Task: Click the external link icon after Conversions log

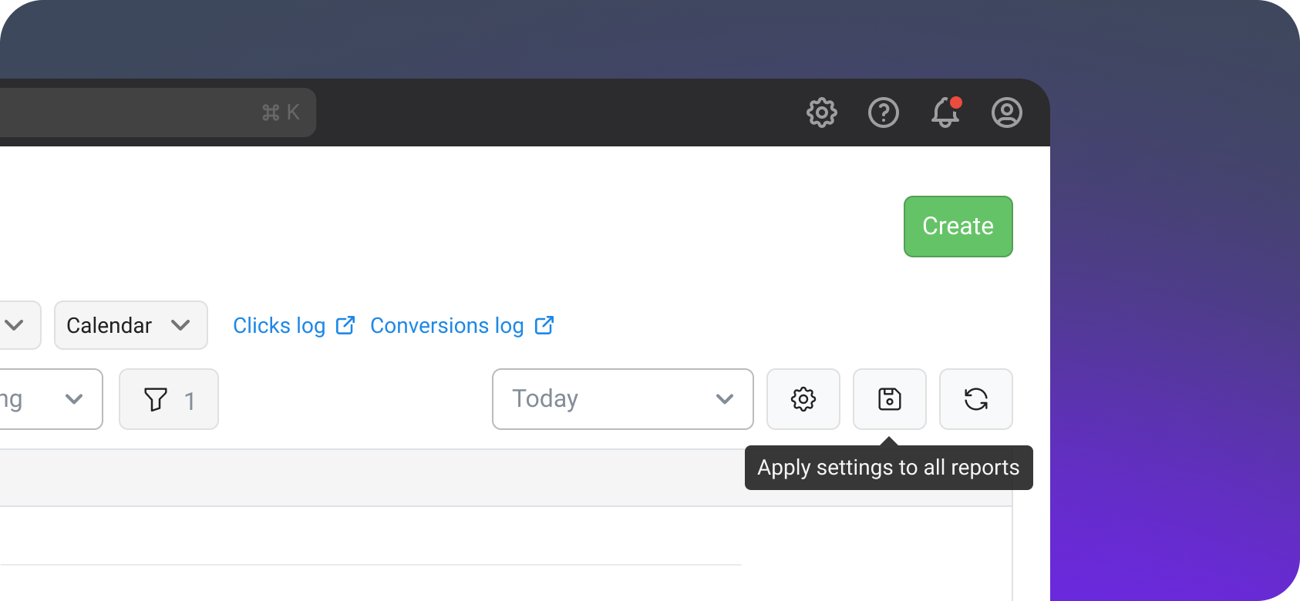Action: point(544,325)
